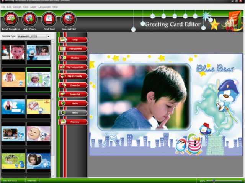Screen dimensions: 245x183
Task: Click the Add Photo toolbar icon
Action: click(30, 19)
